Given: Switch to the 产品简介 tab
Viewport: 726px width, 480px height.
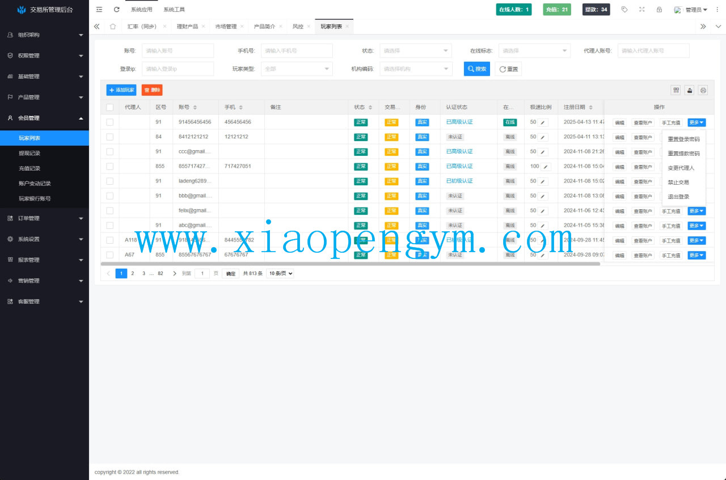Looking at the screenshot, I should (264, 26).
